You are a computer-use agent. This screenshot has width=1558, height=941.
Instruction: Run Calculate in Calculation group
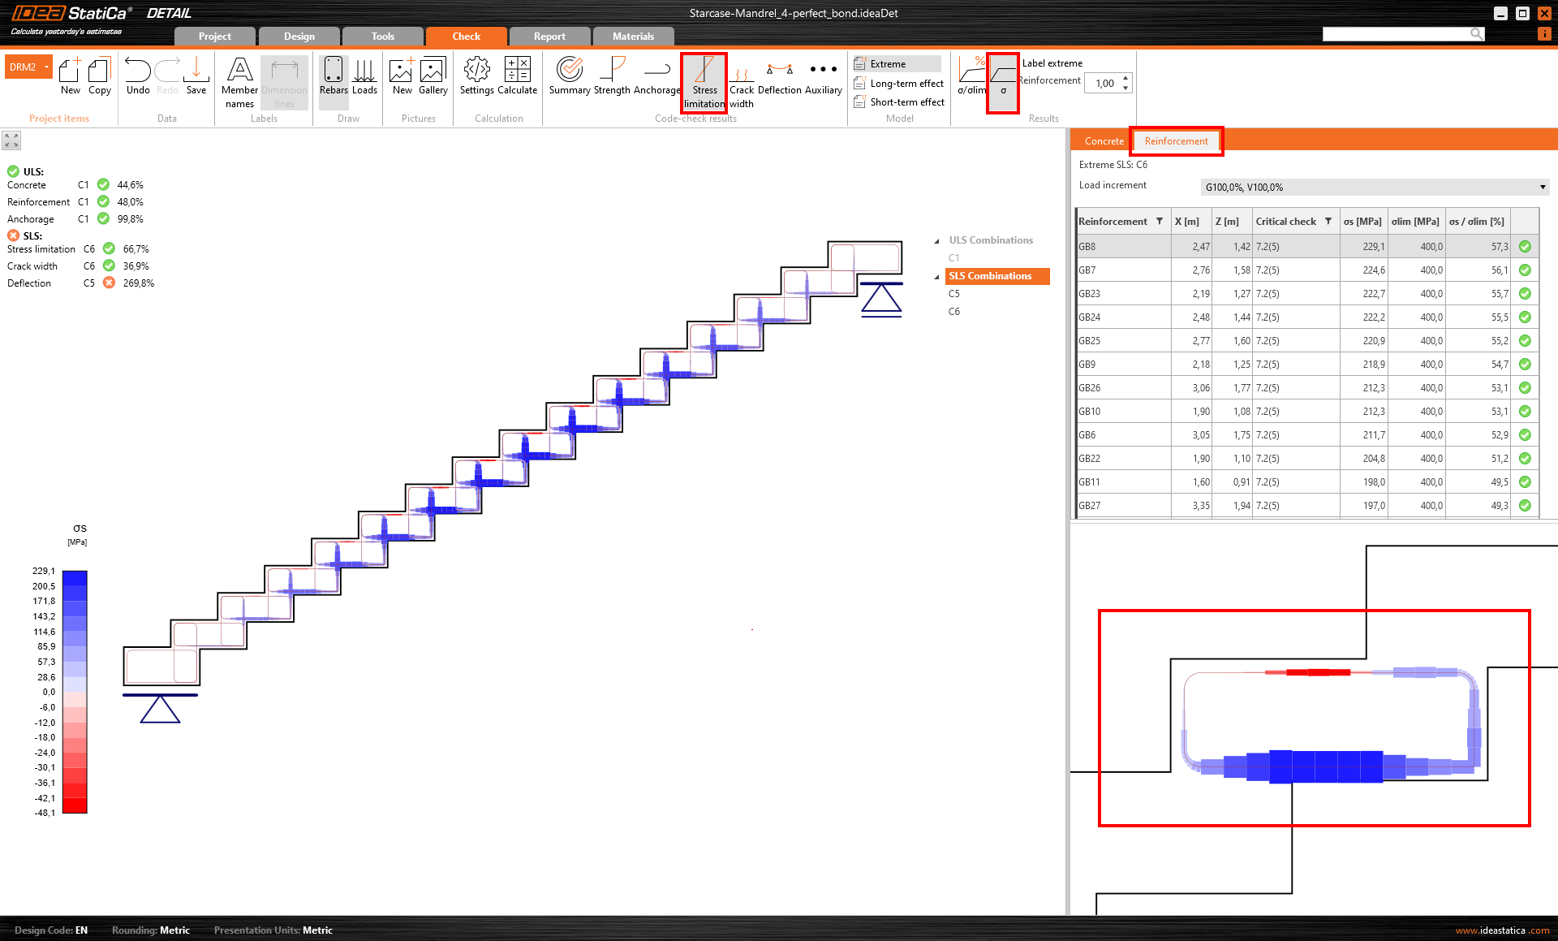pyautogui.click(x=517, y=76)
